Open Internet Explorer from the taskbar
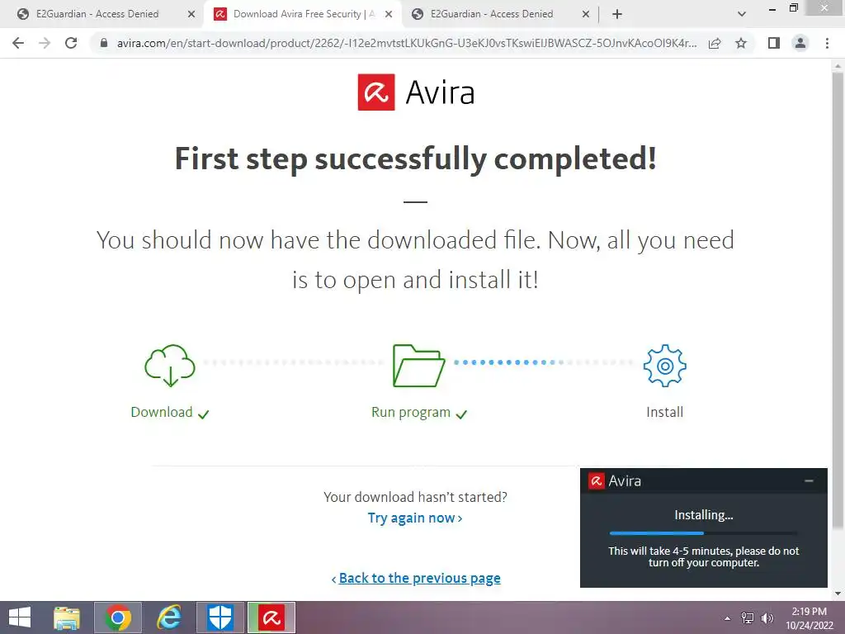This screenshot has width=845, height=634. point(168,617)
